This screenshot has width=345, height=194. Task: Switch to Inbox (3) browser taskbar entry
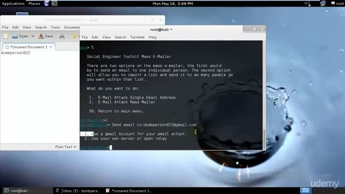click(78, 191)
